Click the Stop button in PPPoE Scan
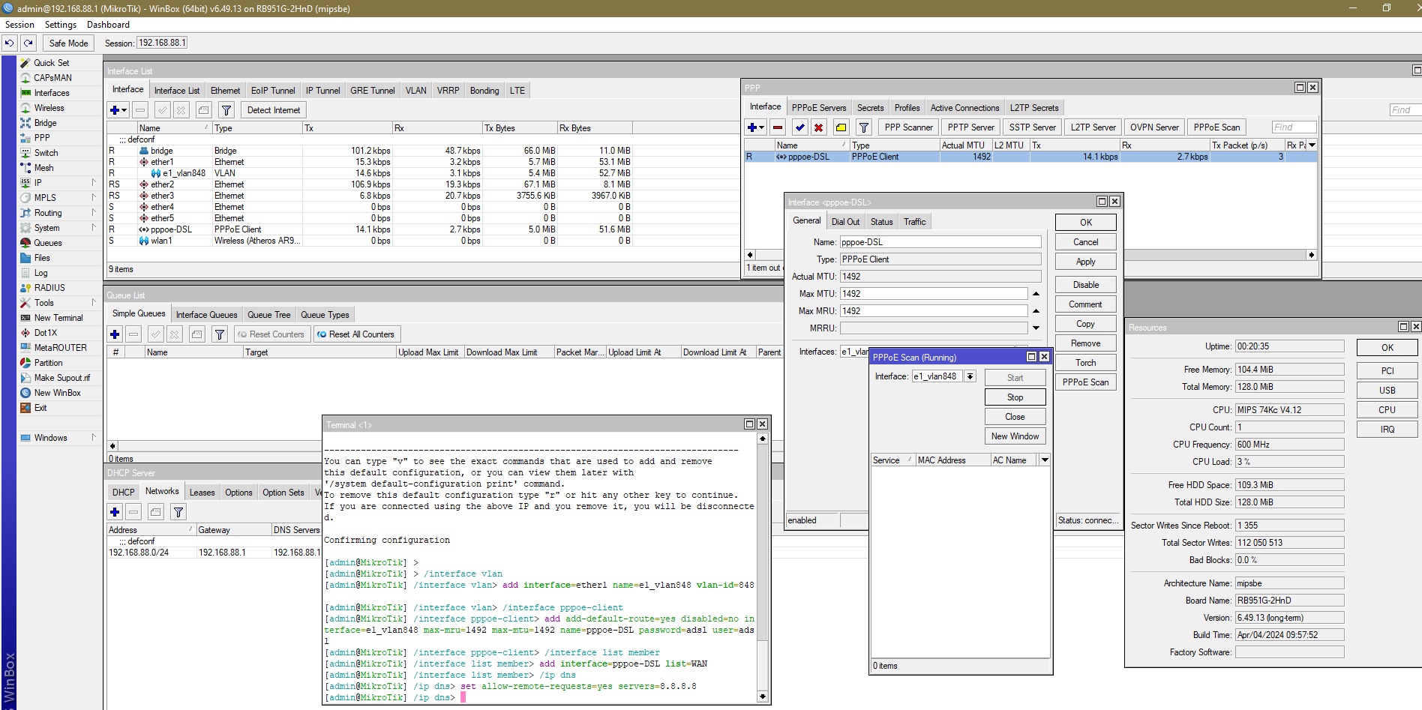Viewport: 1422px width, 710px height. tap(1015, 397)
